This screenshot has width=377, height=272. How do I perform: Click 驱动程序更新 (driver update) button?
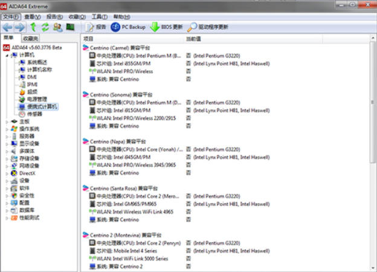click(x=207, y=27)
